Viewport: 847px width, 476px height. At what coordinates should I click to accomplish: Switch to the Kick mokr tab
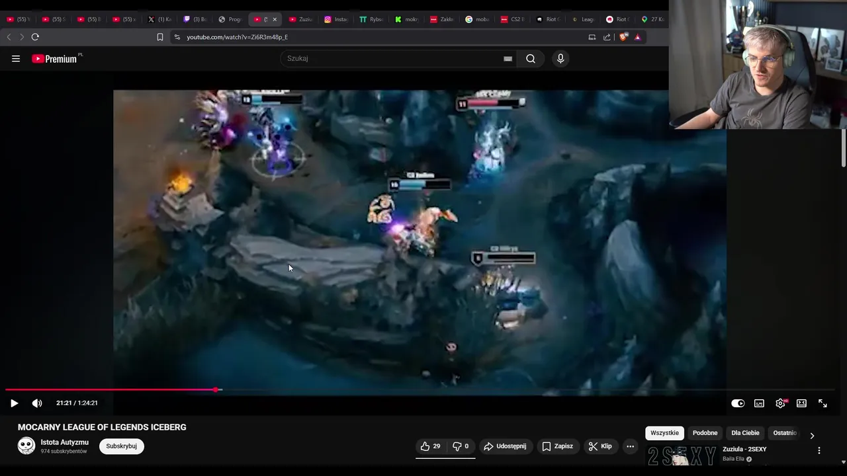tap(407, 19)
